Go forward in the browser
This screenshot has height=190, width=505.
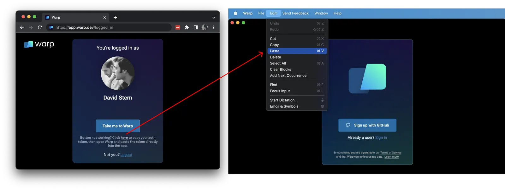31,27
